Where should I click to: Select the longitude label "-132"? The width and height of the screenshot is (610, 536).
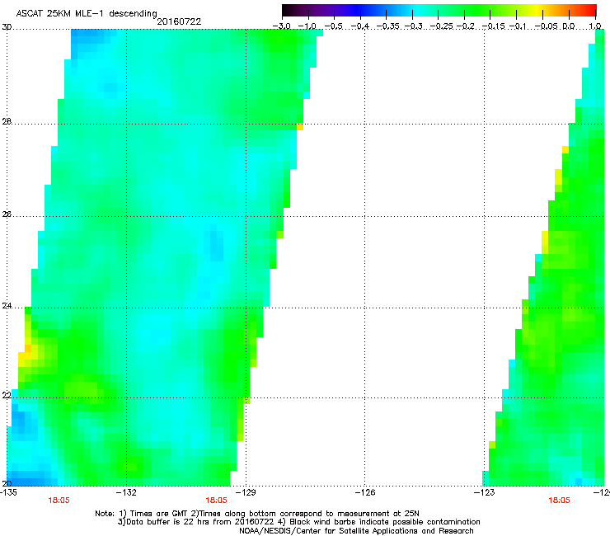click(x=127, y=492)
